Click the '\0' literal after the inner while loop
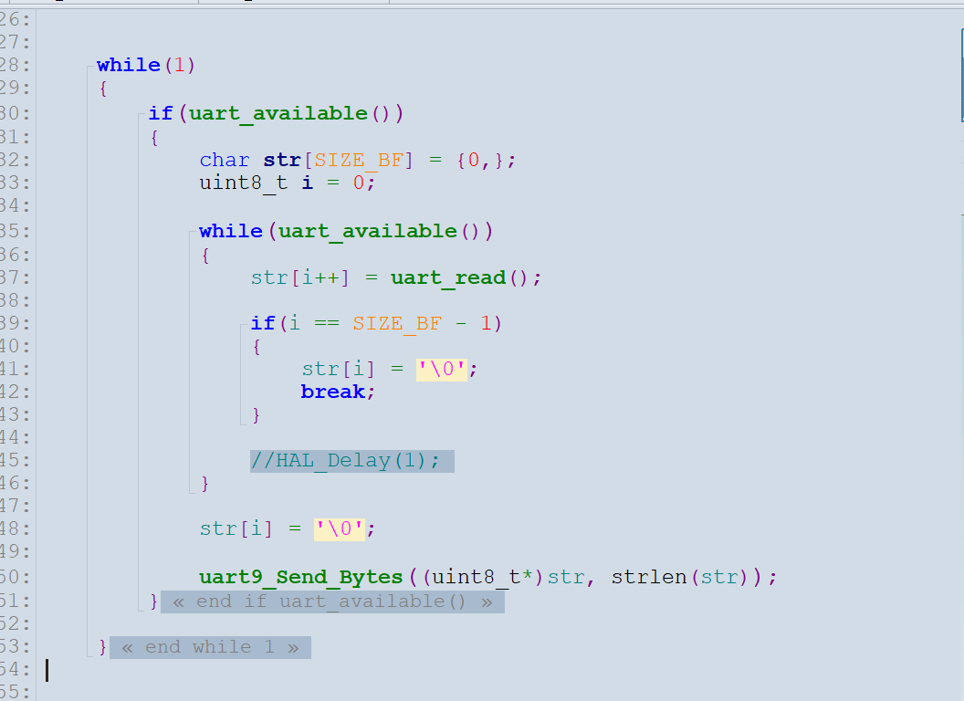Screen dimensions: 964x701 pyautogui.click(x=340, y=529)
